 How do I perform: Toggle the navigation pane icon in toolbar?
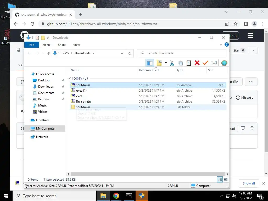coord(150,63)
